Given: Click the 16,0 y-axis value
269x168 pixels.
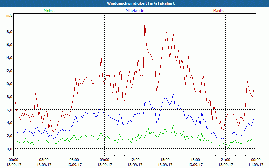Looking at the screenshot, I should 9,45.
